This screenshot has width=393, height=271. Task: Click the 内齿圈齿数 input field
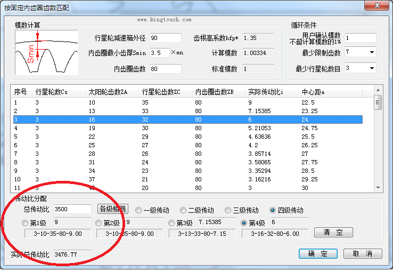click(166, 69)
